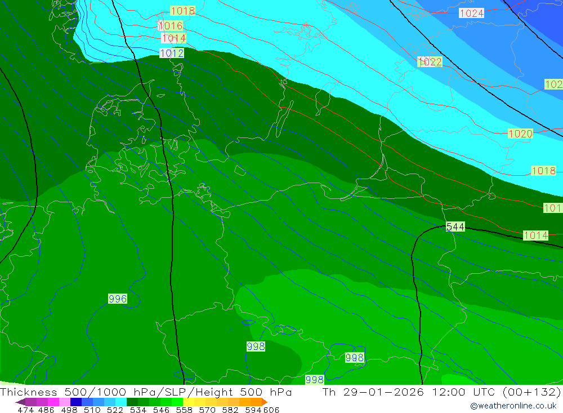Image resolution: width=563 pixels, height=413 pixels.
Task: Click the map title 'Thickness 500/1000 hPa/SLP/Height 500 hPa'
Action: point(145,392)
